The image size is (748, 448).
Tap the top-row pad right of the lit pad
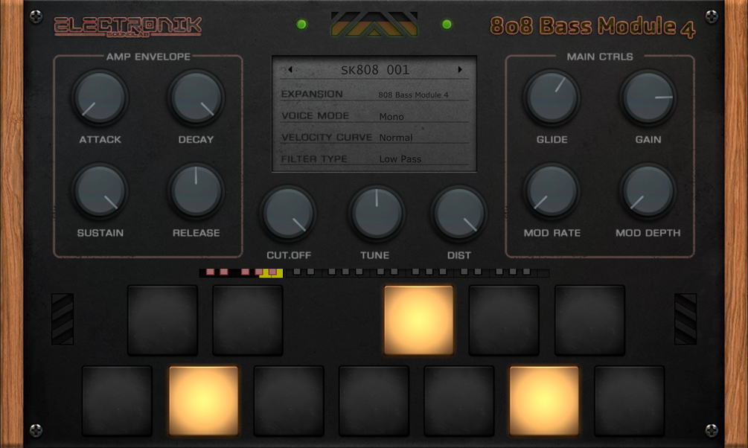pos(504,320)
